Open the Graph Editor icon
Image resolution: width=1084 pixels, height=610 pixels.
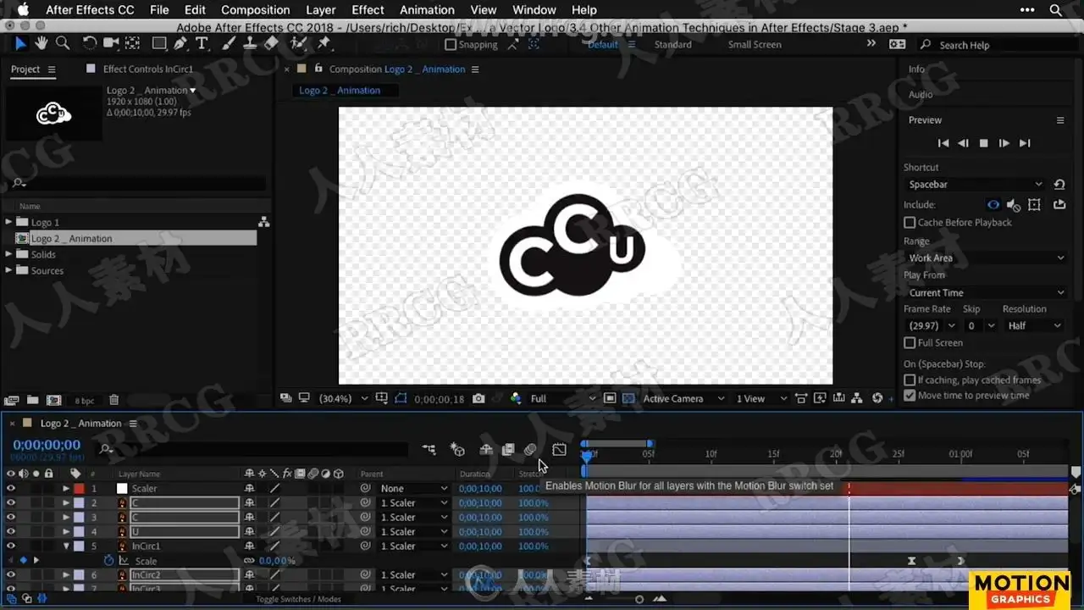[x=559, y=449]
